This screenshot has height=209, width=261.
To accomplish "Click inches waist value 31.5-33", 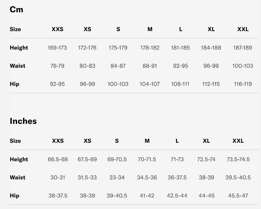I will [87, 177].
